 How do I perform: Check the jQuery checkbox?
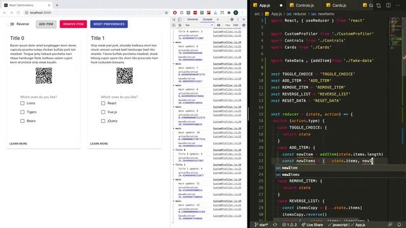(x=103, y=121)
